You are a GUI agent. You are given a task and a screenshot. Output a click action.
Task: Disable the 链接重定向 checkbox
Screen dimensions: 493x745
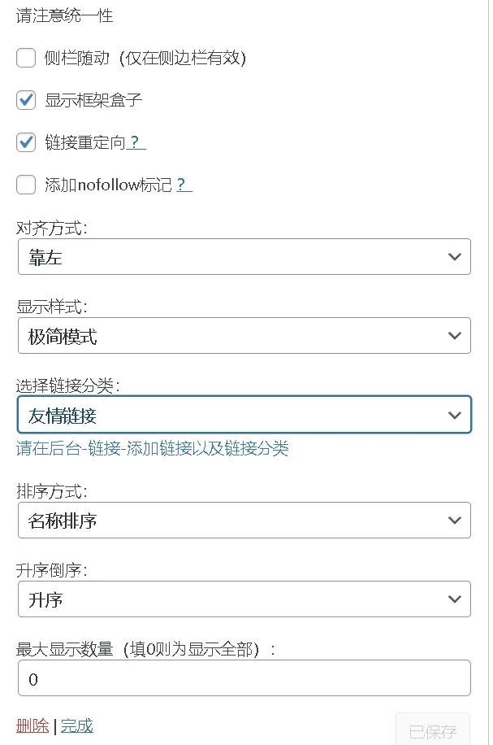pyautogui.click(x=25, y=142)
